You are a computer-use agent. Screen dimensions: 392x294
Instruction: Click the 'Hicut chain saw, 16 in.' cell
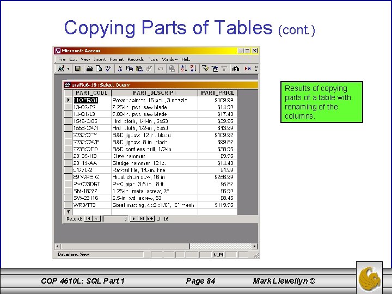[155, 177]
